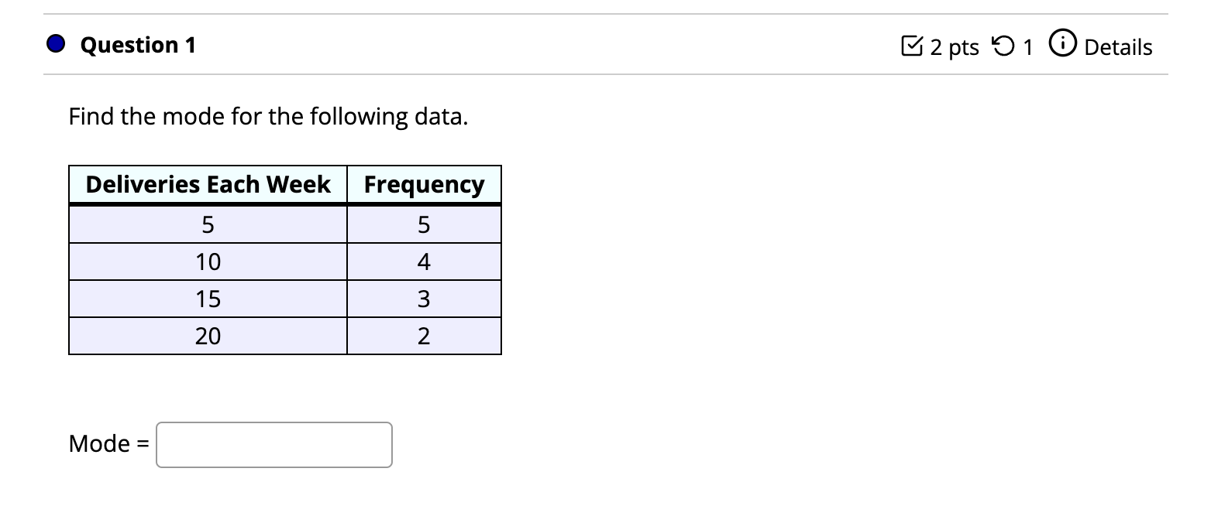Click the attempts count number 1
The width and height of the screenshot is (1211, 506).
1027,47
